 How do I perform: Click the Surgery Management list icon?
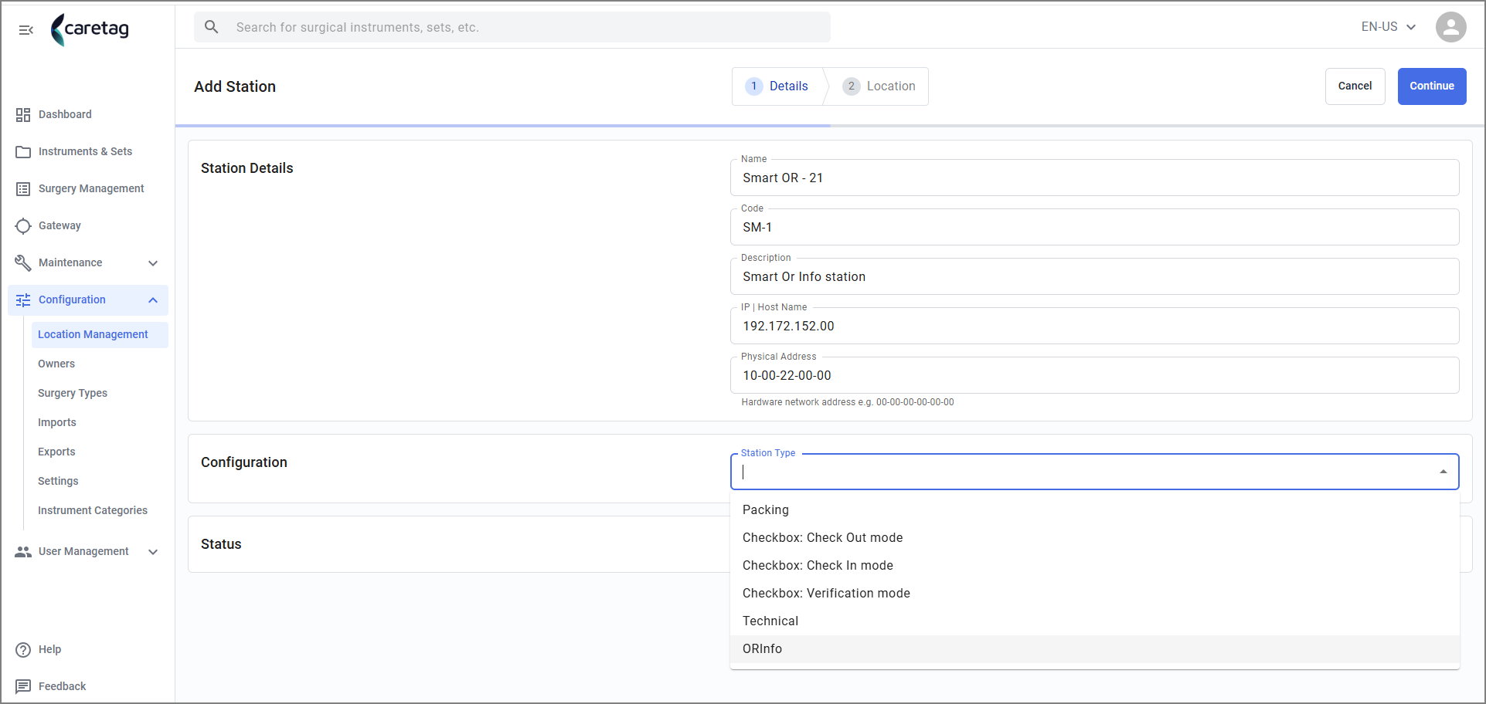click(23, 189)
